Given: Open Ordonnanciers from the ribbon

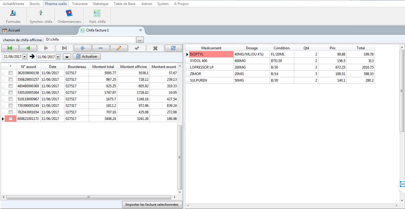Looking at the screenshot, I should (x=69, y=16).
